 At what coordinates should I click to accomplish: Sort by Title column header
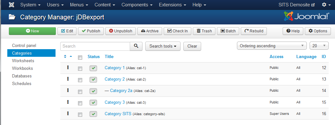point(109,56)
